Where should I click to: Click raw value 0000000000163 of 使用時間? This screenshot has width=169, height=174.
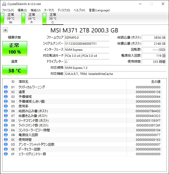[x=148, y=140]
